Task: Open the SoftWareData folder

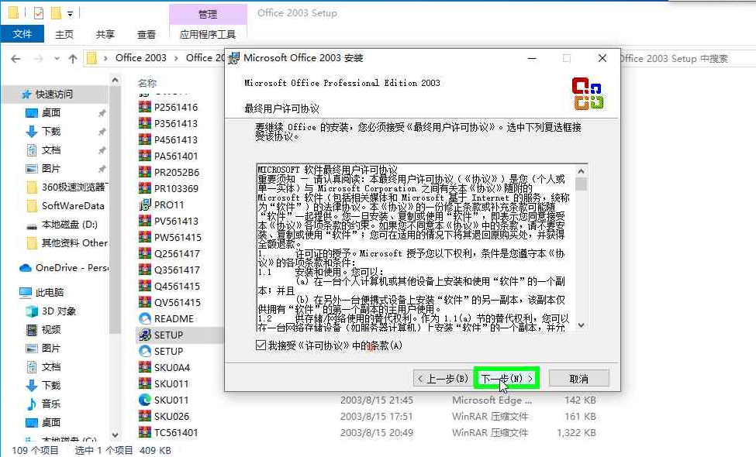Action: 67,205
